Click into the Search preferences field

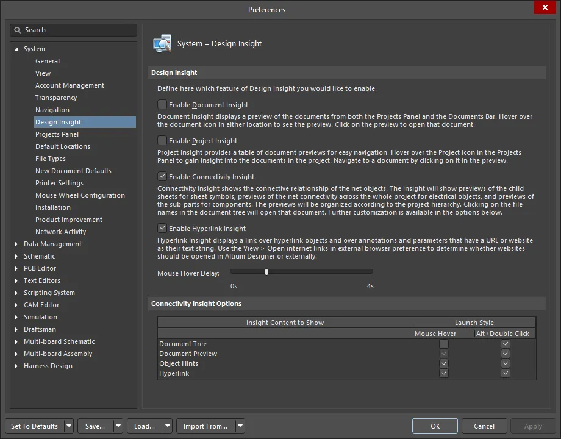click(x=73, y=30)
